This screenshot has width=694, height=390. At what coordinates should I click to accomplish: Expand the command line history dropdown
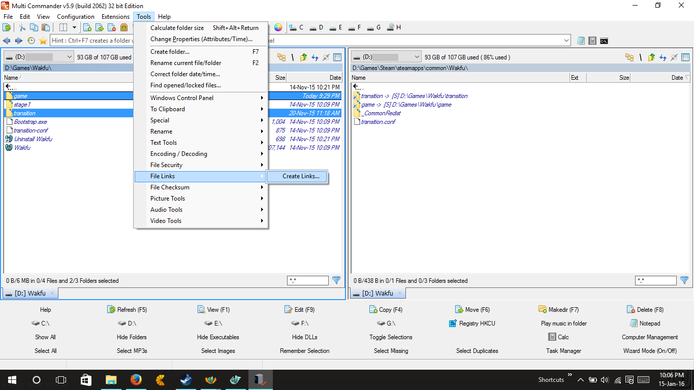tap(566, 41)
